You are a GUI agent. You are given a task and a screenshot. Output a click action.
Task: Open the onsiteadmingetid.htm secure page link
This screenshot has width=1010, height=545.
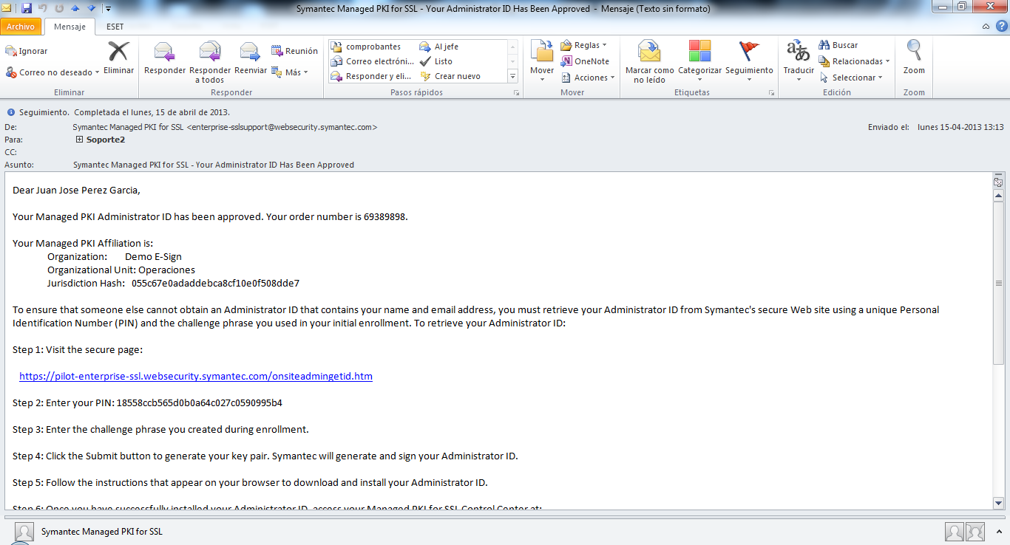196,376
